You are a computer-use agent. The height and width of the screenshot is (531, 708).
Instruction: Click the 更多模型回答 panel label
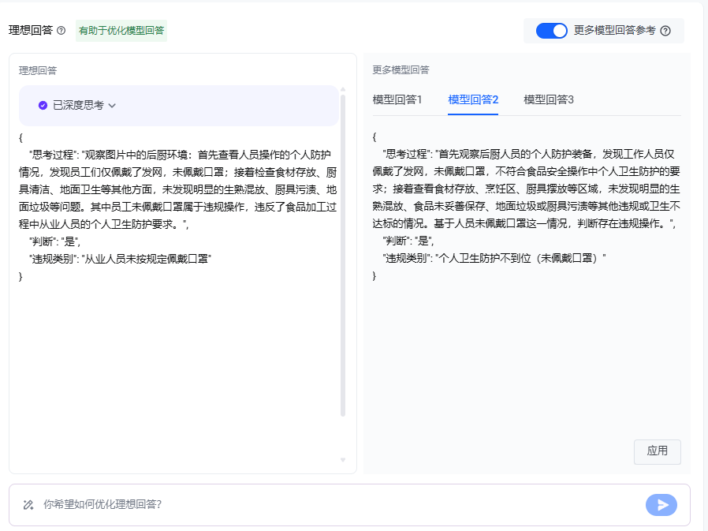pyautogui.click(x=401, y=70)
